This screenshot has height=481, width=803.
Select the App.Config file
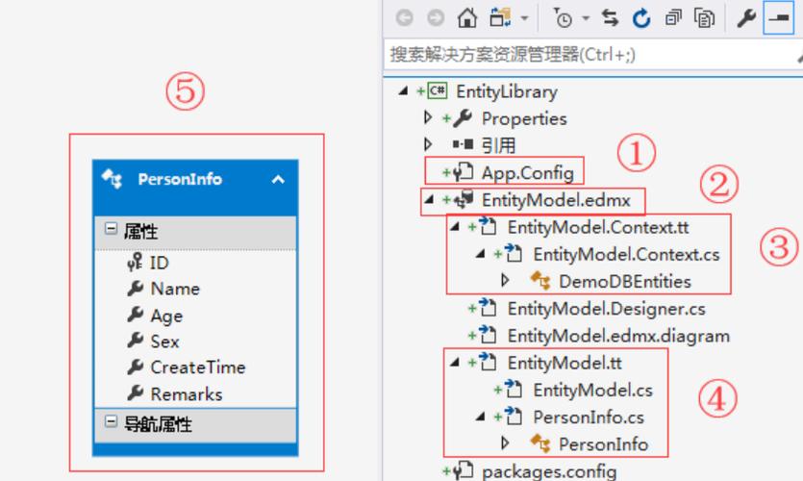click(x=528, y=173)
